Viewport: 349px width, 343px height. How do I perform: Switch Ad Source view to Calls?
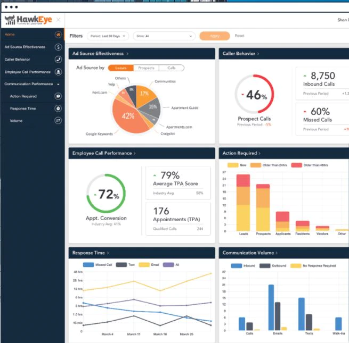point(172,68)
